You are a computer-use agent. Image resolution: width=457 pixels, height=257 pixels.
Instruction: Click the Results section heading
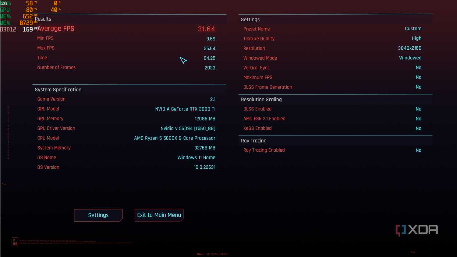coord(43,19)
